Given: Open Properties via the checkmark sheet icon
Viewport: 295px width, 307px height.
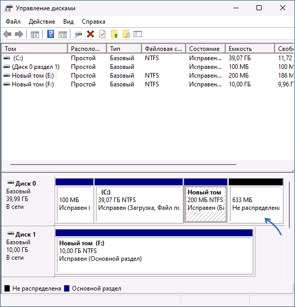Looking at the screenshot, I should 102,34.
